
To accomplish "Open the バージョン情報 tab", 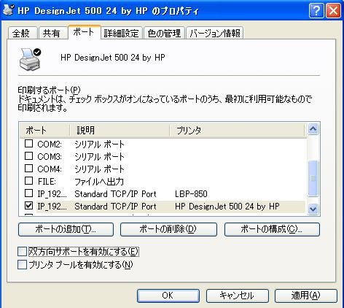I will tap(215, 33).
